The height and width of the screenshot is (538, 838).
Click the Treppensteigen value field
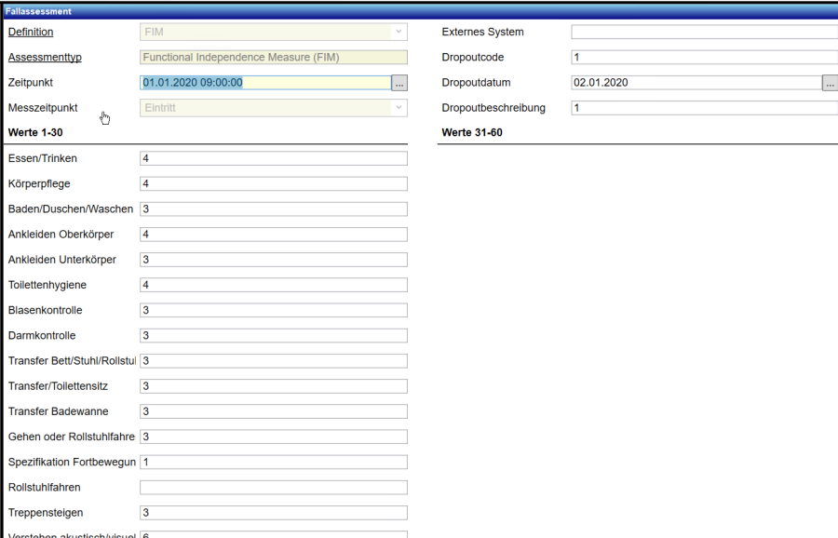pyautogui.click(x=274, y=513)
